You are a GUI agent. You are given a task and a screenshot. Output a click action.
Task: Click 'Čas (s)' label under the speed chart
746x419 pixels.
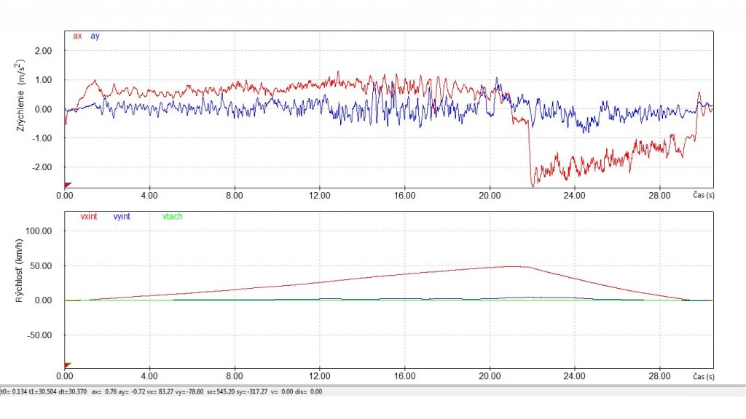pyautogui.click(x=703, y=377)
